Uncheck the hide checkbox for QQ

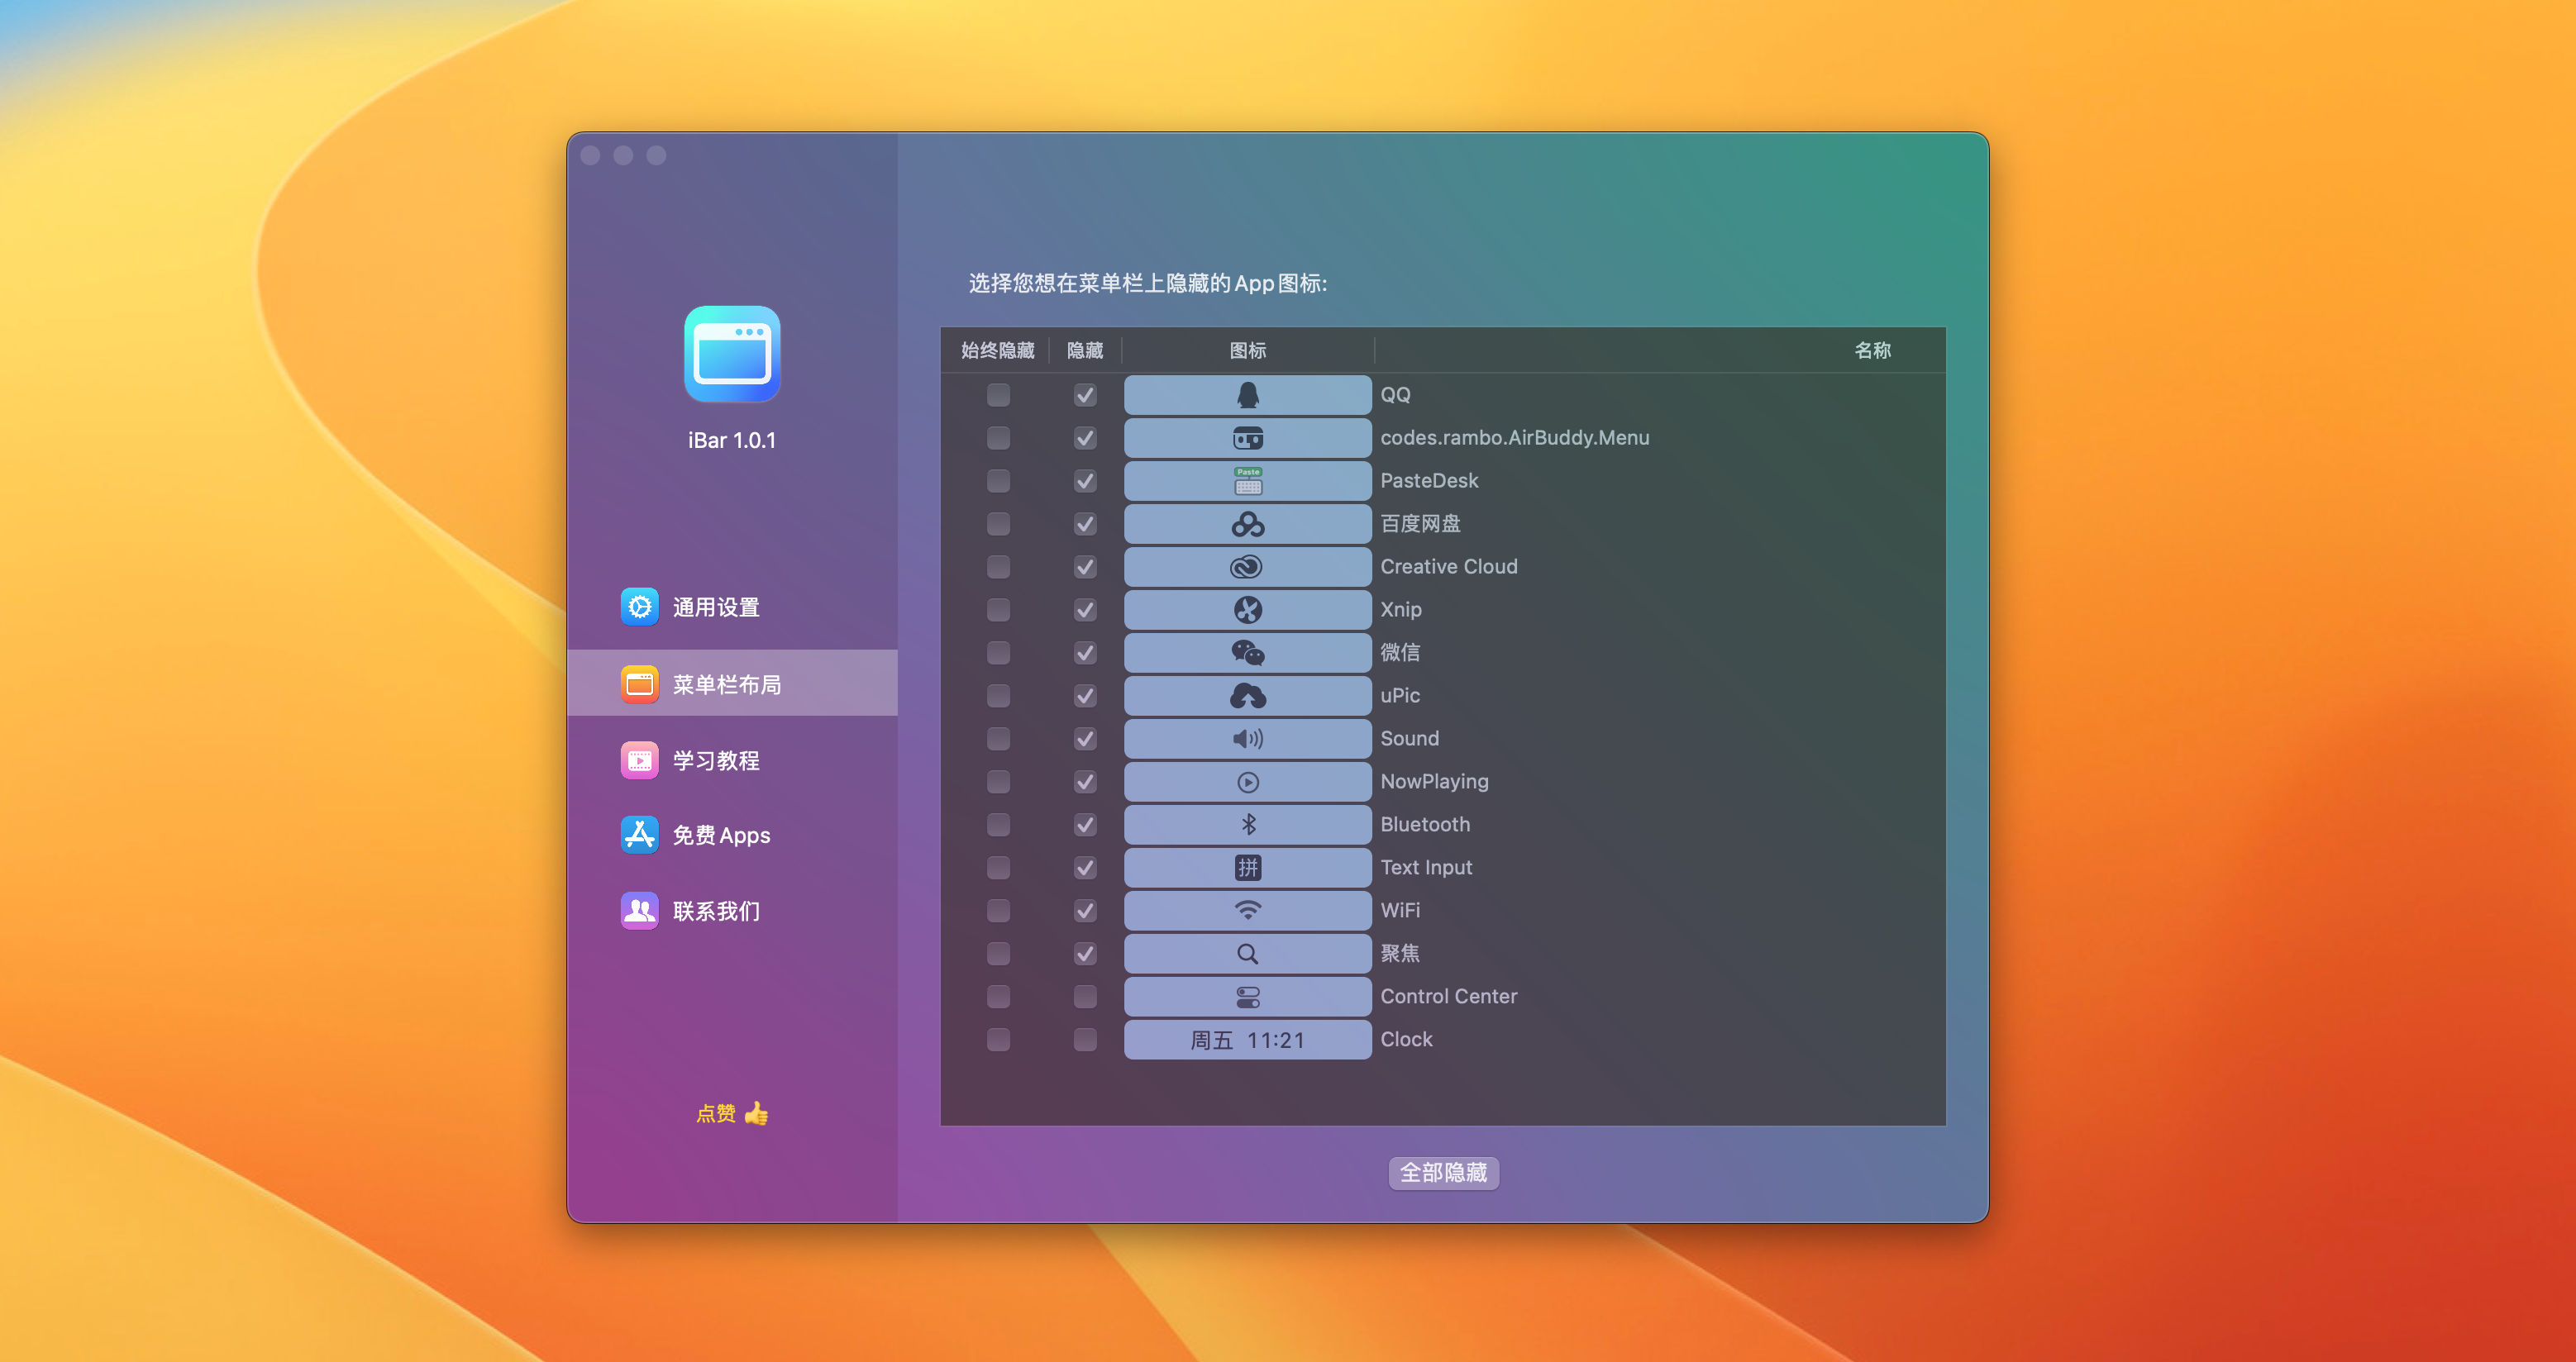point(1085,395)
